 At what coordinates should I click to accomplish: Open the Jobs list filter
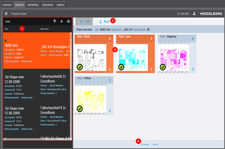pos(55,21)
